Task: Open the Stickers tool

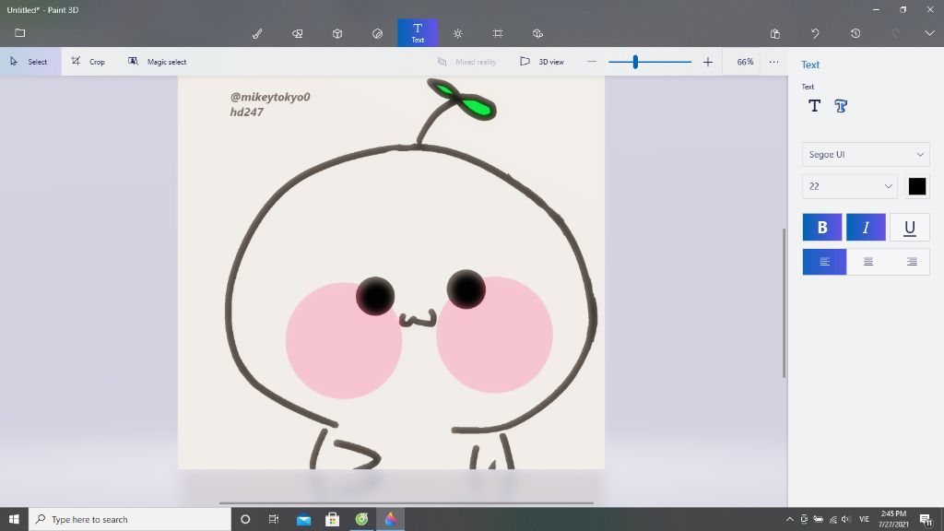Action: 377,33
